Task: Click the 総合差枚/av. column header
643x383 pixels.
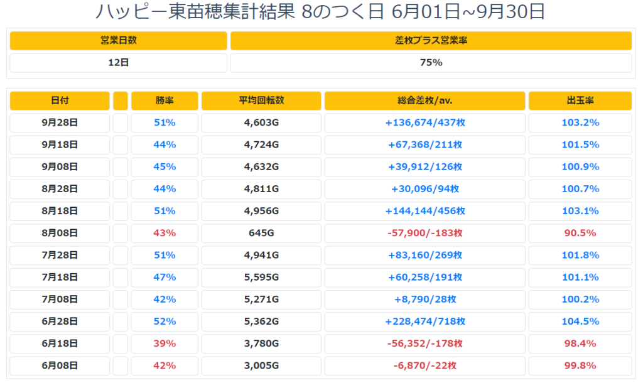Action: click(x=425, y=101)
